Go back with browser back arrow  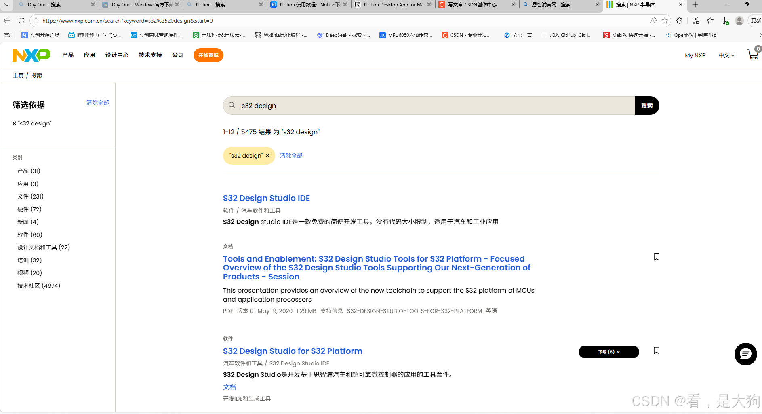coord(7,21)
